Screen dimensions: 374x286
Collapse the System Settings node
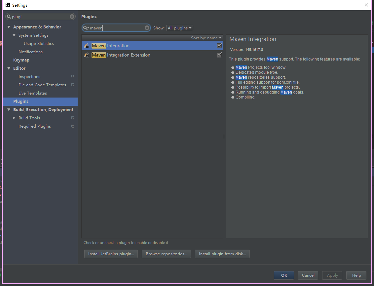(x=14, y=35)
